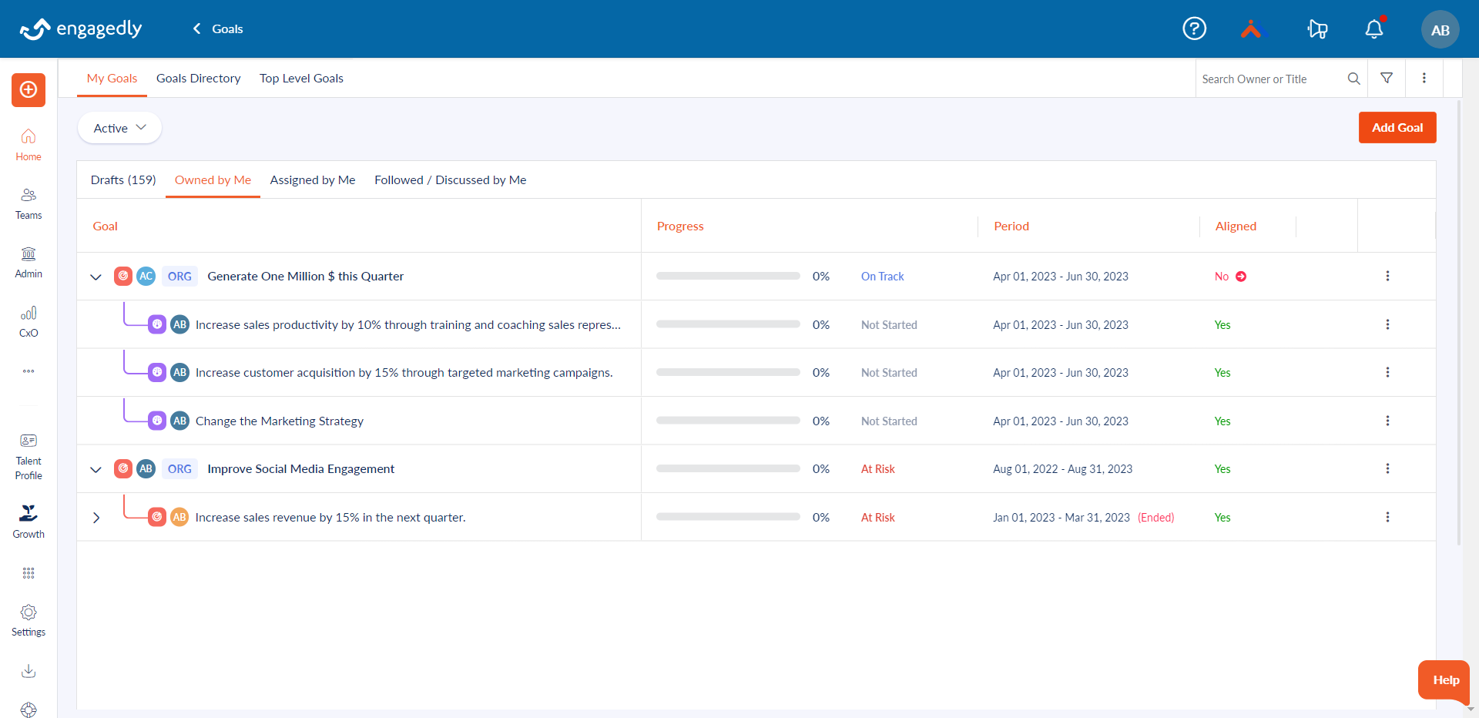Image resolution: width=1479 pixels, height=718 pixels.
Task: Open row menu for Increase sales revenue goal
Action: (x=1387, y=517)
